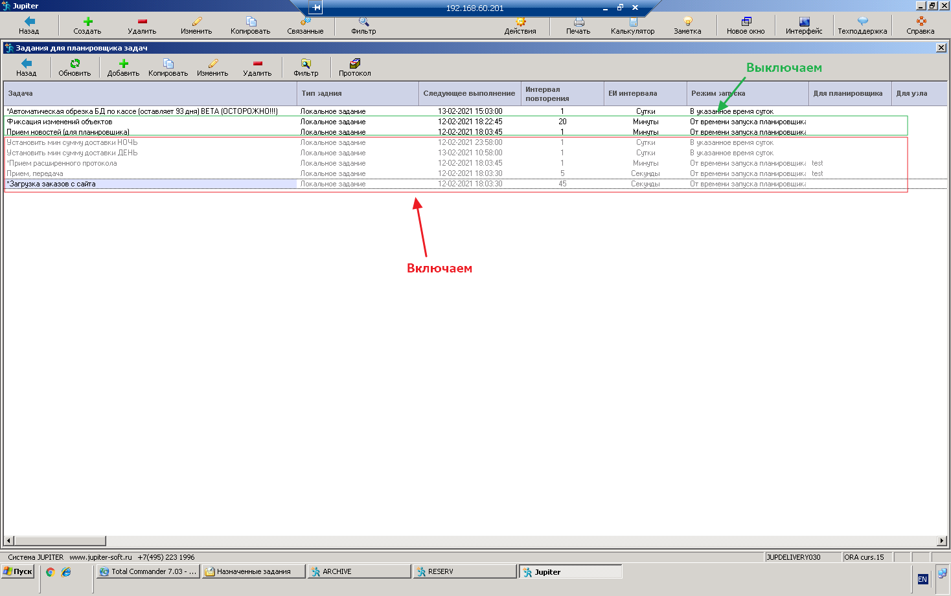Sort by ЕИ интервала column header
Viewport: 951px width, 596px height.
click(645, 93)
